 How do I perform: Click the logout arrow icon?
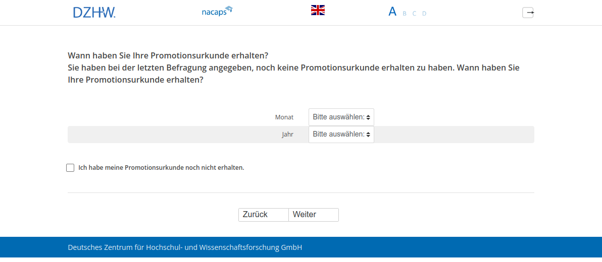click(528, 13)
